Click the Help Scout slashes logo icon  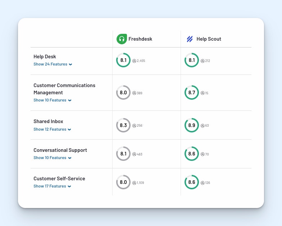(x=190, y=39)
